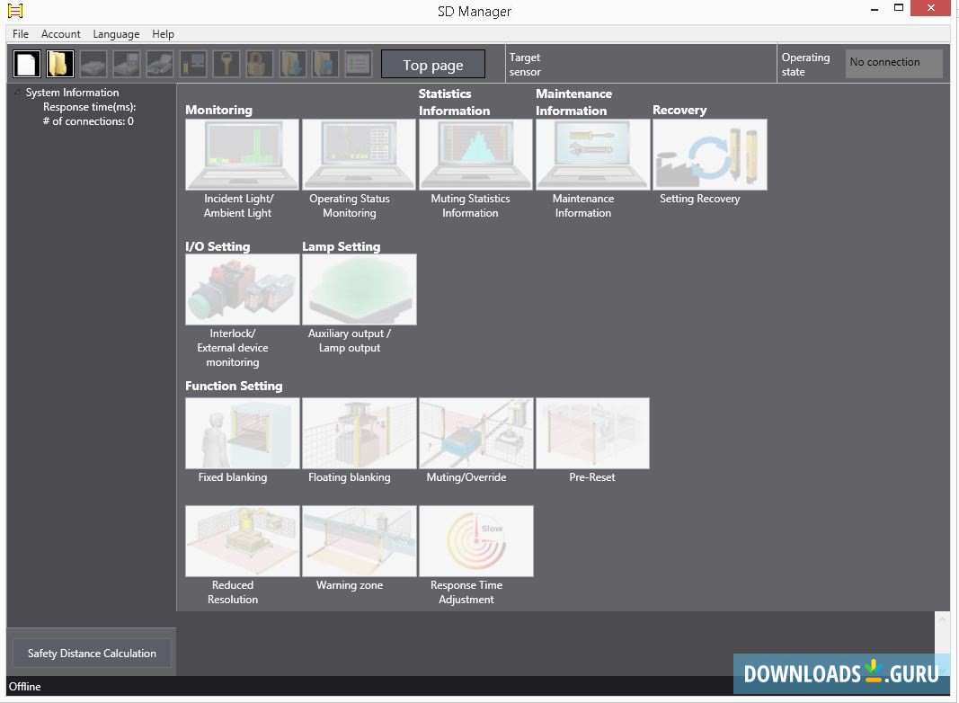Open the Response Time Adjustment tile
The width and height of the screenshot is (959, 703).
click(475, 541)
